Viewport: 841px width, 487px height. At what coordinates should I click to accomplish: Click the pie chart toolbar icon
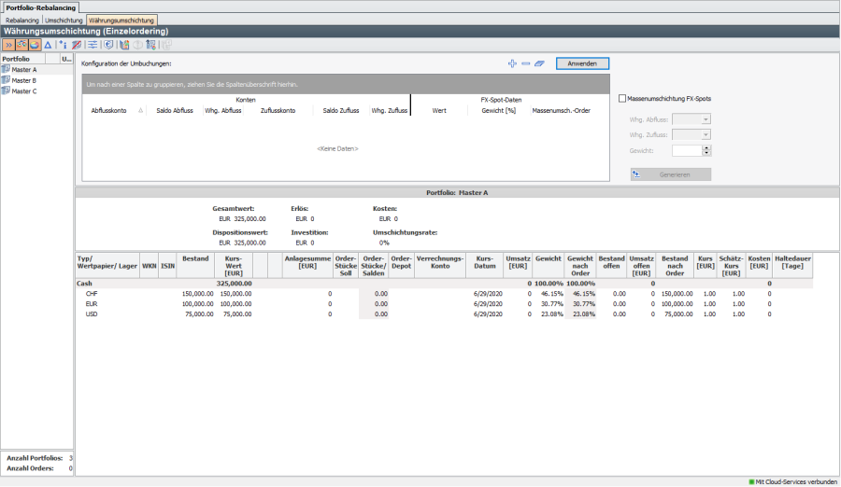click(34, 44)
